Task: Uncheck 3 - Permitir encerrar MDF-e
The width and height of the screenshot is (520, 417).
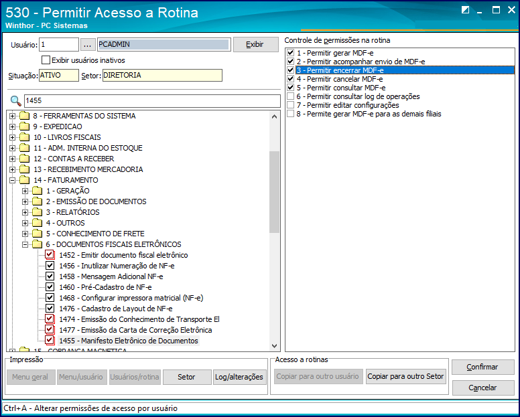Action: tap(291, 70)
